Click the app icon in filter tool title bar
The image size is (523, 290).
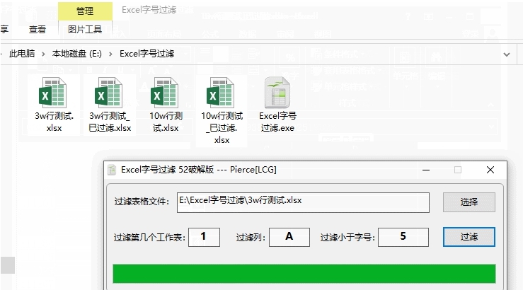[112, 170]
